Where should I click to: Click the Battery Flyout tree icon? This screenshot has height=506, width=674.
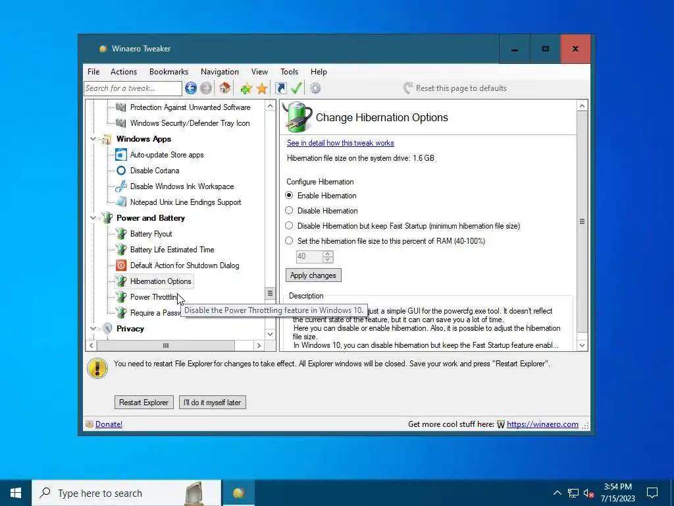point(121,234)
